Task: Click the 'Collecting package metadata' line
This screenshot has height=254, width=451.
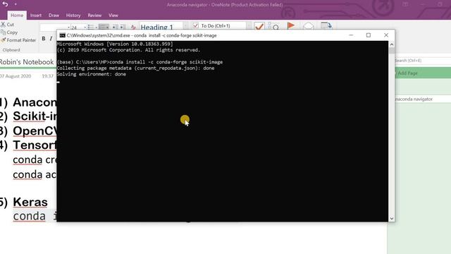Action: pyautogui.click(x=135, y=68)
